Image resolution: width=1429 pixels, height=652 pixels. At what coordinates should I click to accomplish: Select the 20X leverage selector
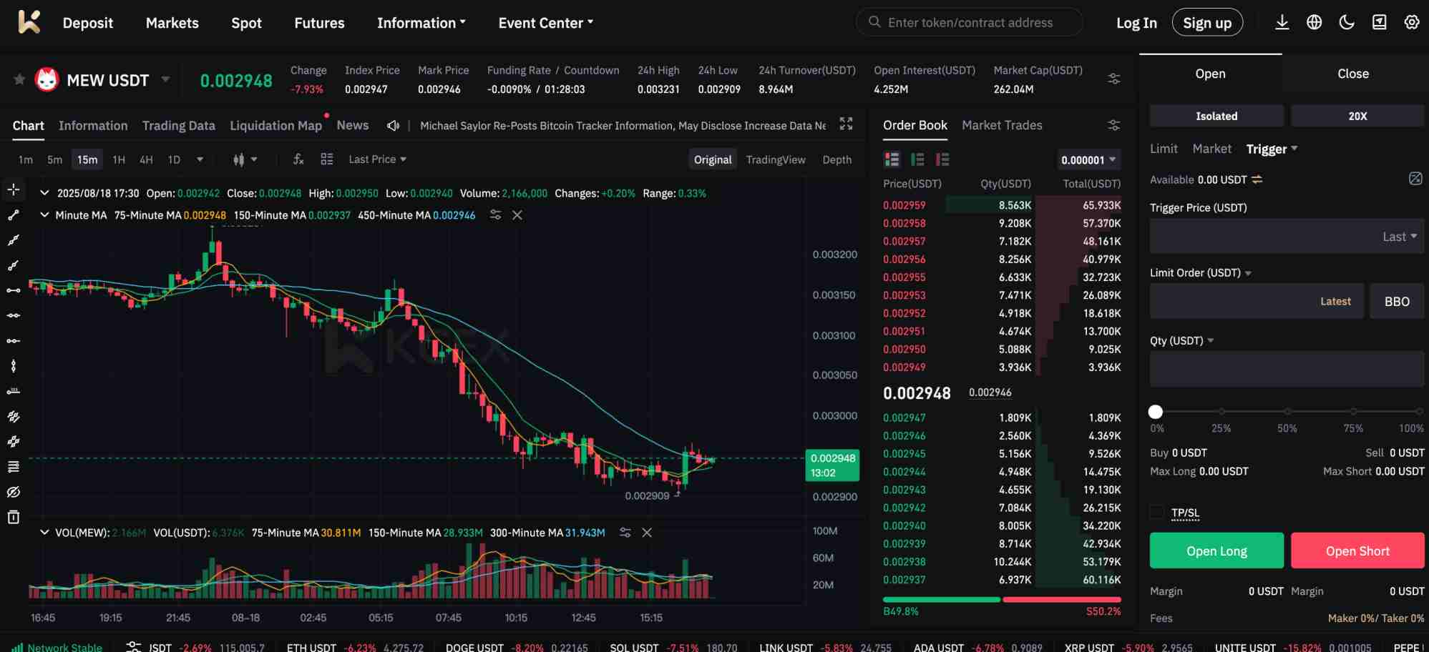coord(1357,115)
